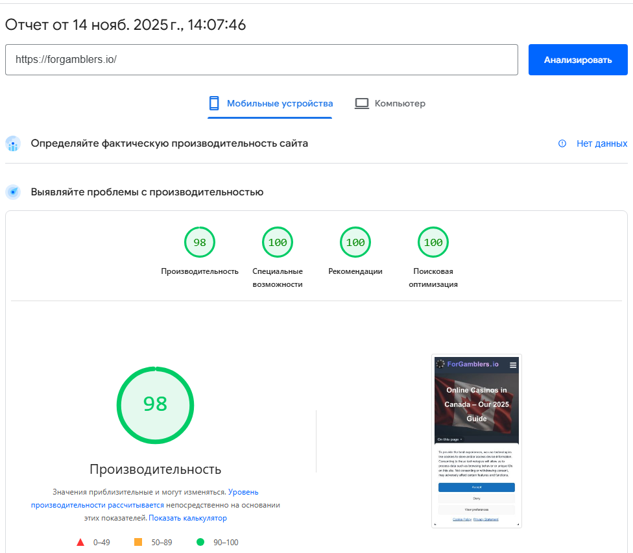Select the 100 Поисковая оптимизация gauge

(x=433, y=242)
